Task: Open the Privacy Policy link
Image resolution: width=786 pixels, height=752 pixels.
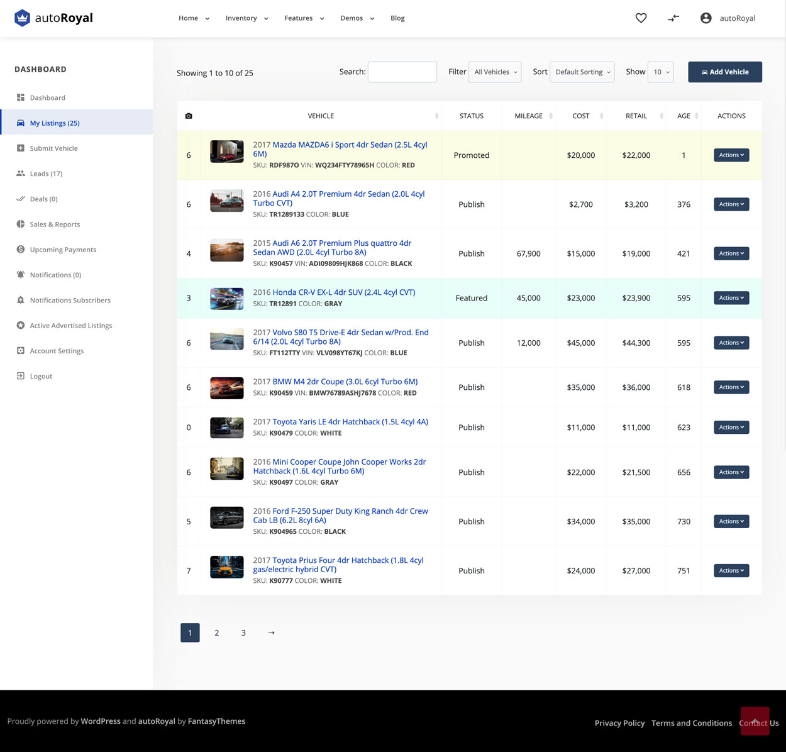Action: tap(619, 723)
